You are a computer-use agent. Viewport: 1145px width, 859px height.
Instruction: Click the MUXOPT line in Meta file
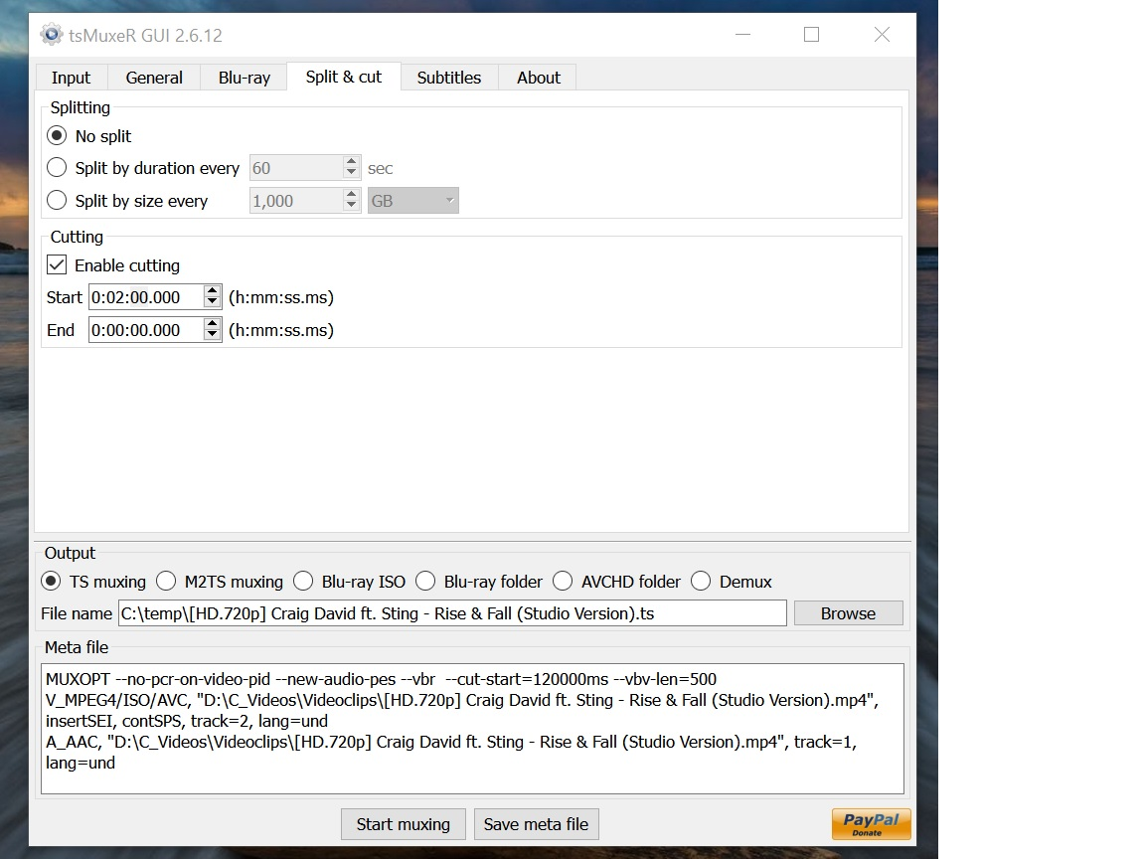click(x=382, y=679)
